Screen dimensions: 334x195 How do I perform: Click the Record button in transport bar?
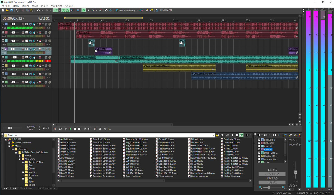click(55, 129)
